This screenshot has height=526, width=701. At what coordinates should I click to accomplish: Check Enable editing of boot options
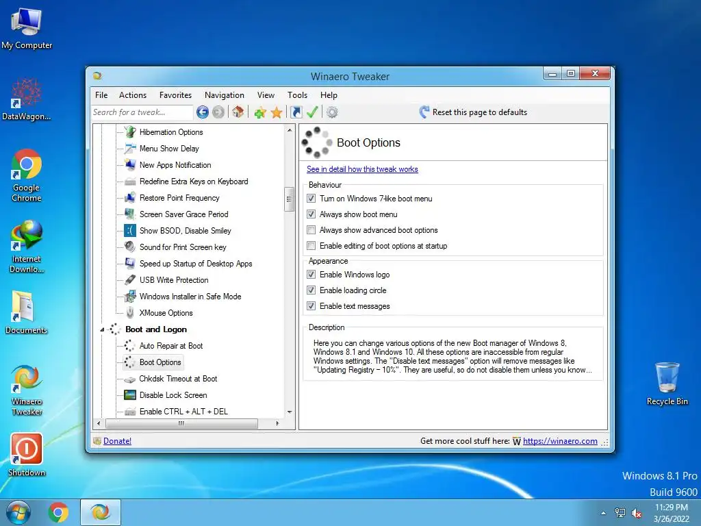tap(311, 246)
